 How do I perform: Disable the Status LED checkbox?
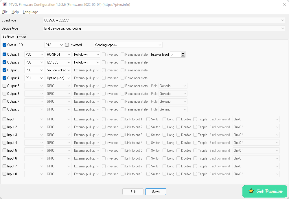[4, 45]
